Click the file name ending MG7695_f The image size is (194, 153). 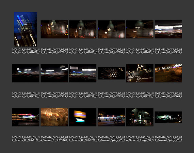coord(140,51)
